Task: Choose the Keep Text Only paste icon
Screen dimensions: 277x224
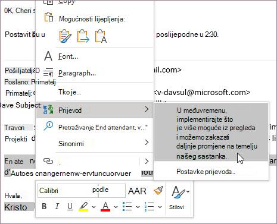Action: (x=101, y=36)
